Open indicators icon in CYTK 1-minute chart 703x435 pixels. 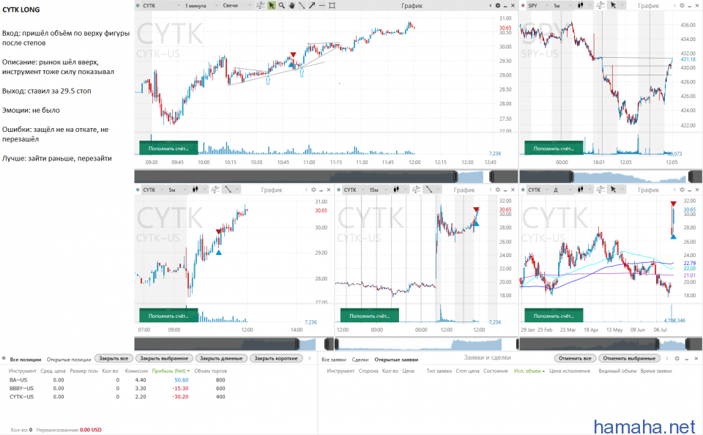click(x=260, y=5)
